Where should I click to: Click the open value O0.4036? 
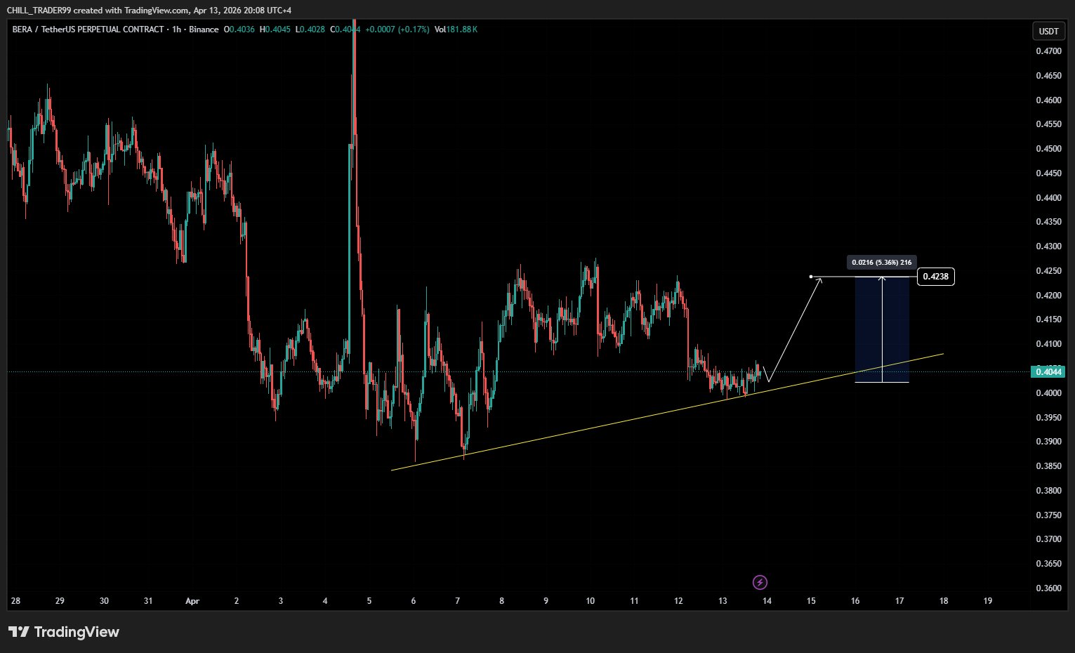[x=239, y=29]
